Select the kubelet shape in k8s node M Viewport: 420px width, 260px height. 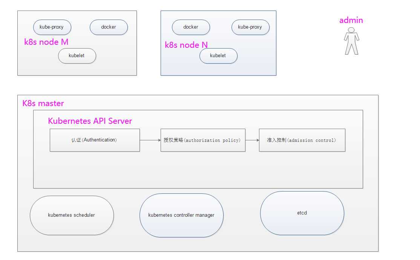pos(77,56)
